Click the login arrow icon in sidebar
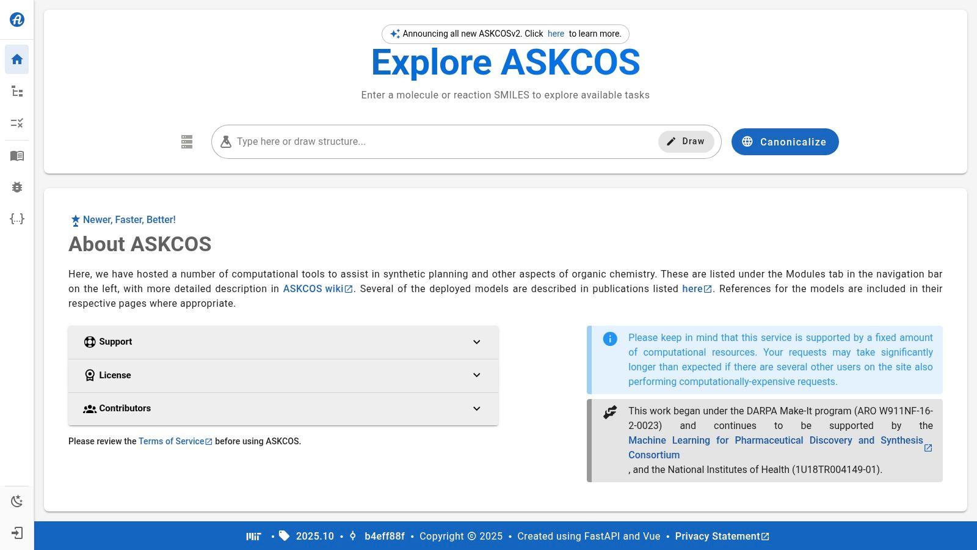 tap(17, 533)
